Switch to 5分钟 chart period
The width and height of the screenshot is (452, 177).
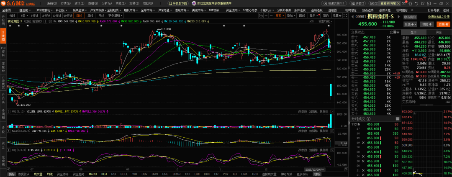point(34,15)
